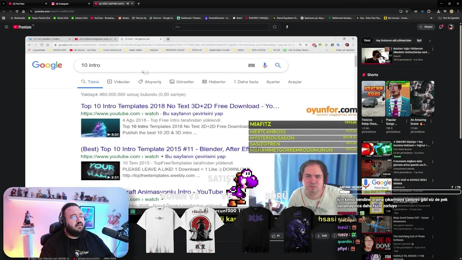This screenshot has width=462, height=260.
Task: Show more filter chips with right chevron
Action: pyautogui.click(x=430, y=41)
